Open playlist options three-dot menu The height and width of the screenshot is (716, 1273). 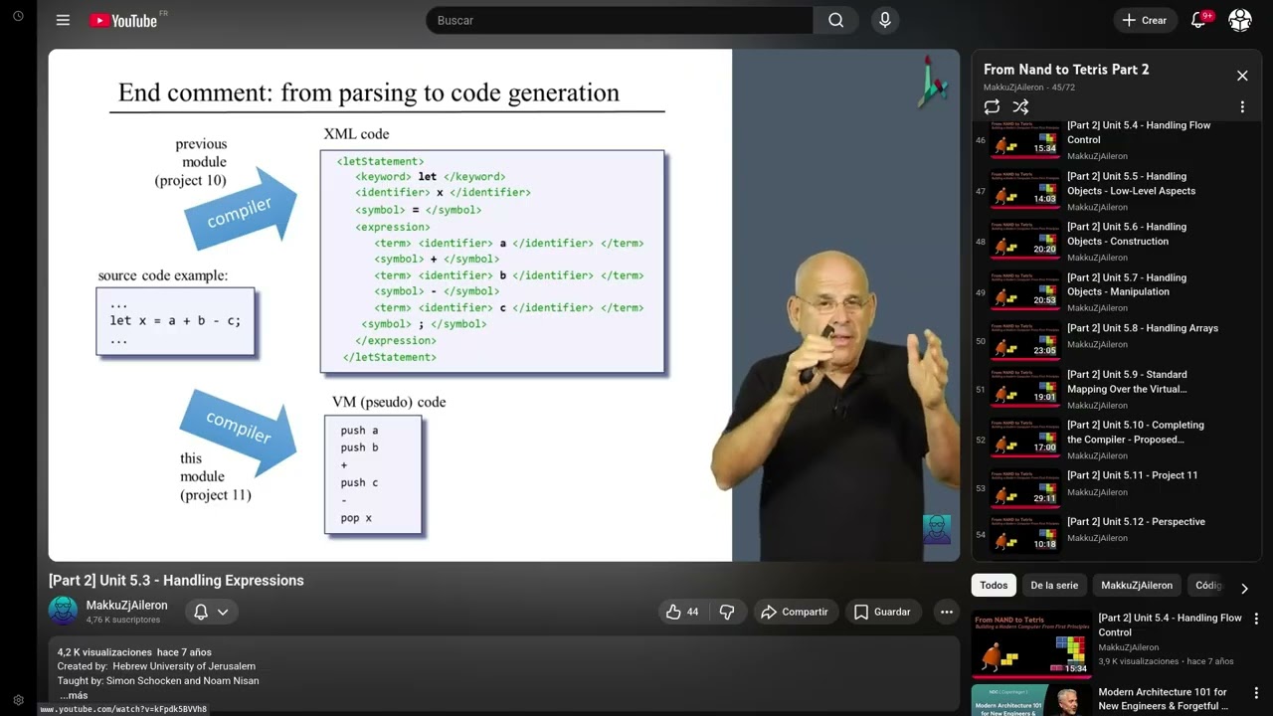[x=1242, y=106]
